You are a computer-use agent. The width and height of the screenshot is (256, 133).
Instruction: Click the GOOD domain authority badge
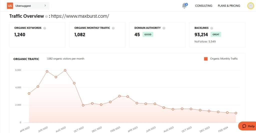pos(148,34)
